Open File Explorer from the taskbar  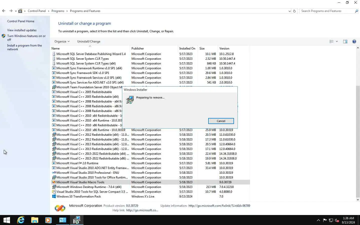point(34,220)
